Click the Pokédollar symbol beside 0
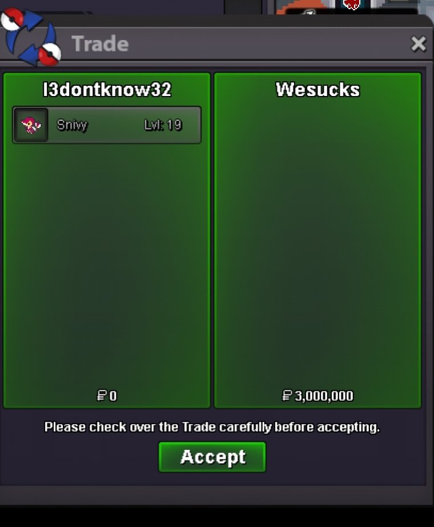Image resolution: width=434 pixels, height=527 pixels. pyautogui.click(x=101, y=396)
